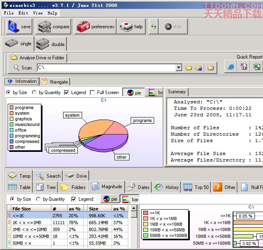Open the Search tab
The width and height of the screenshot is (263, 250).
click(48, 176)
